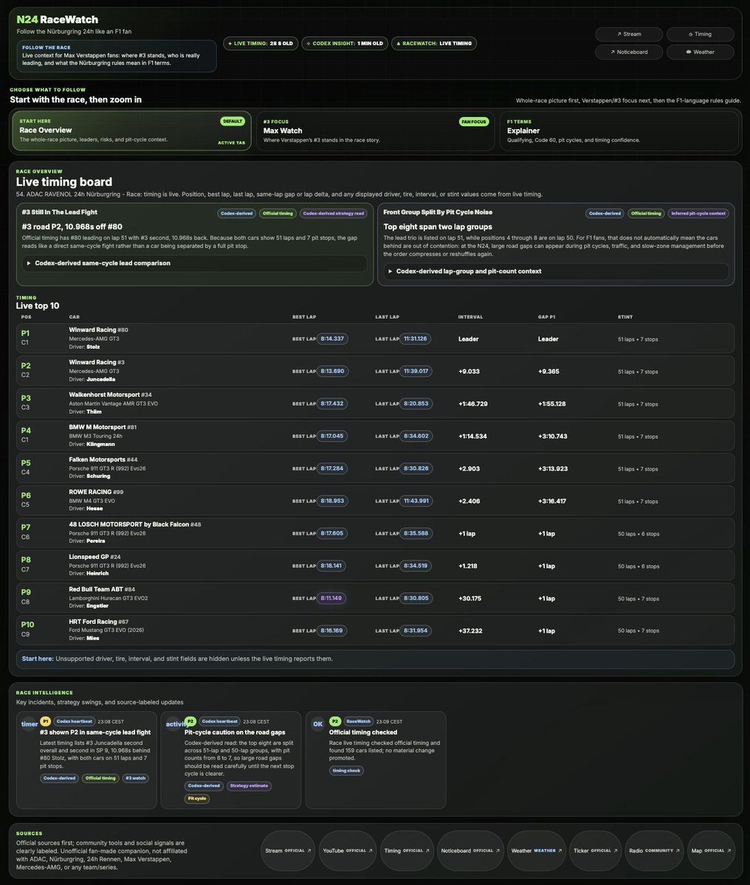Viewport: 750px width, 885px height.
Task: Click the timer icon on the #3 P2 card
Action: [x=29, y=724]
